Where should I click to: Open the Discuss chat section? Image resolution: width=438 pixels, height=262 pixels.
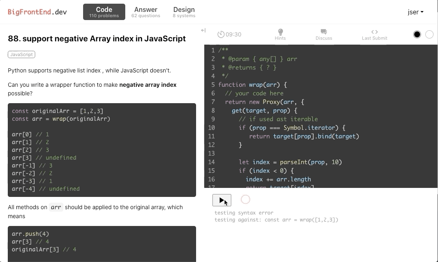[x=324, y=34]
